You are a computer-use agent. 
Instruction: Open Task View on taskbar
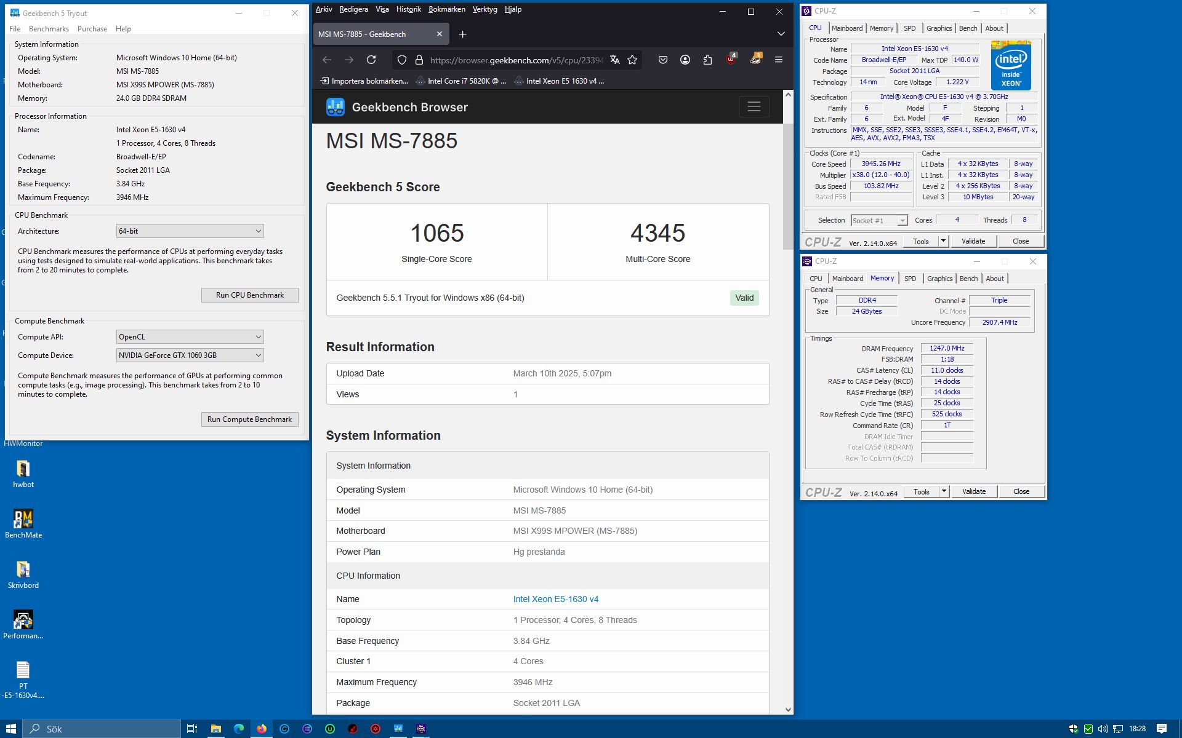pyautogui.click(x=192, y=729)
